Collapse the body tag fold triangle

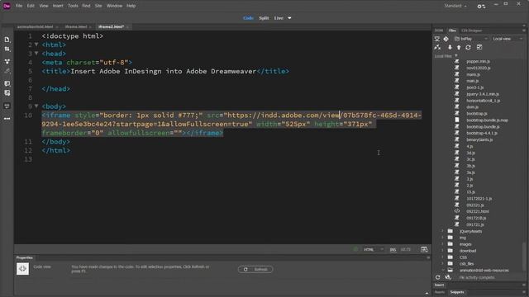pos(36,106)
